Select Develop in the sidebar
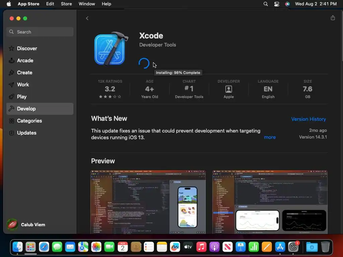This screenshot has width=343, height=257. 40,109
